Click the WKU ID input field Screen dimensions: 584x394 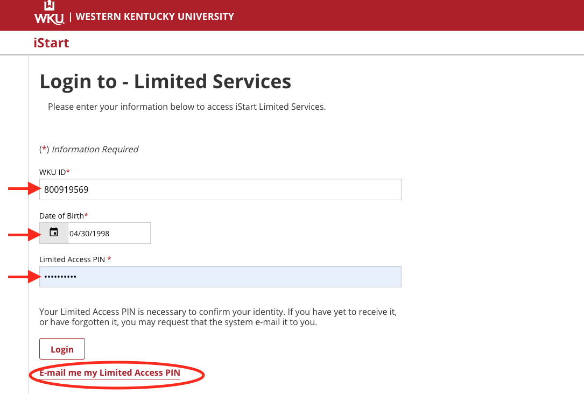click(x=220, y=189)
